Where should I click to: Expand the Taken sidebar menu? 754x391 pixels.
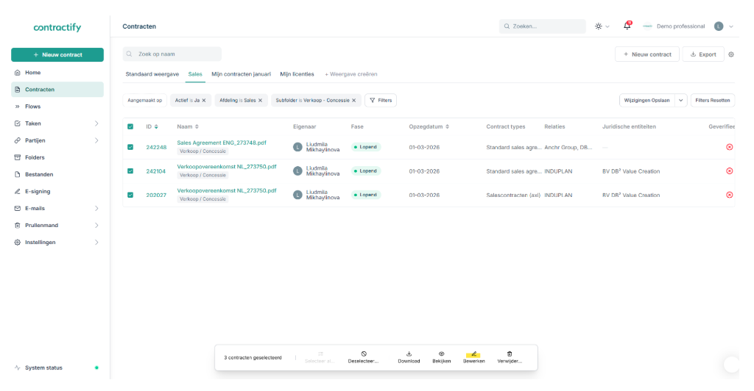96,123
